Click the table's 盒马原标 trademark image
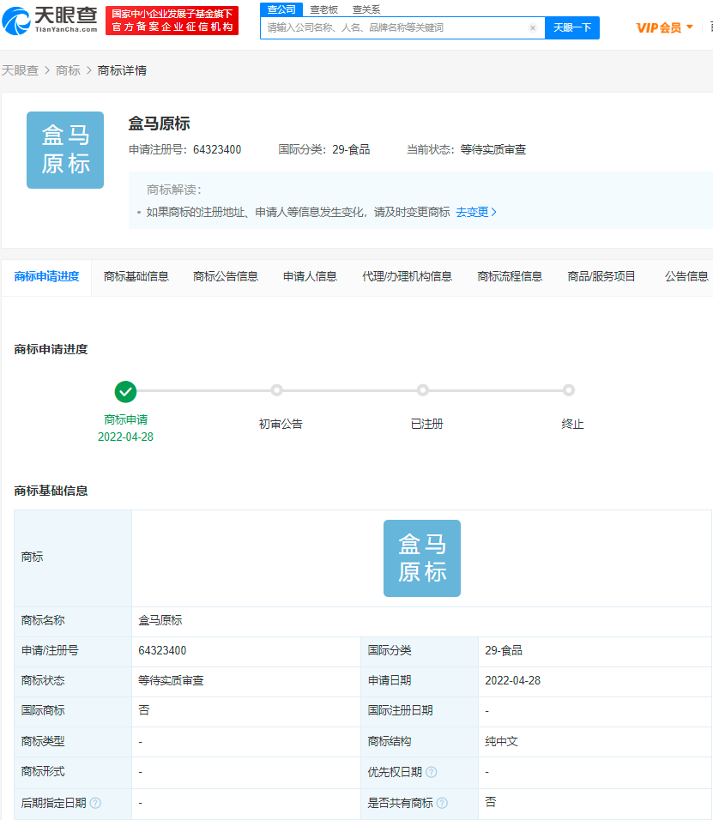The width and height of the screenshot is (713, 820). point(422,558)
